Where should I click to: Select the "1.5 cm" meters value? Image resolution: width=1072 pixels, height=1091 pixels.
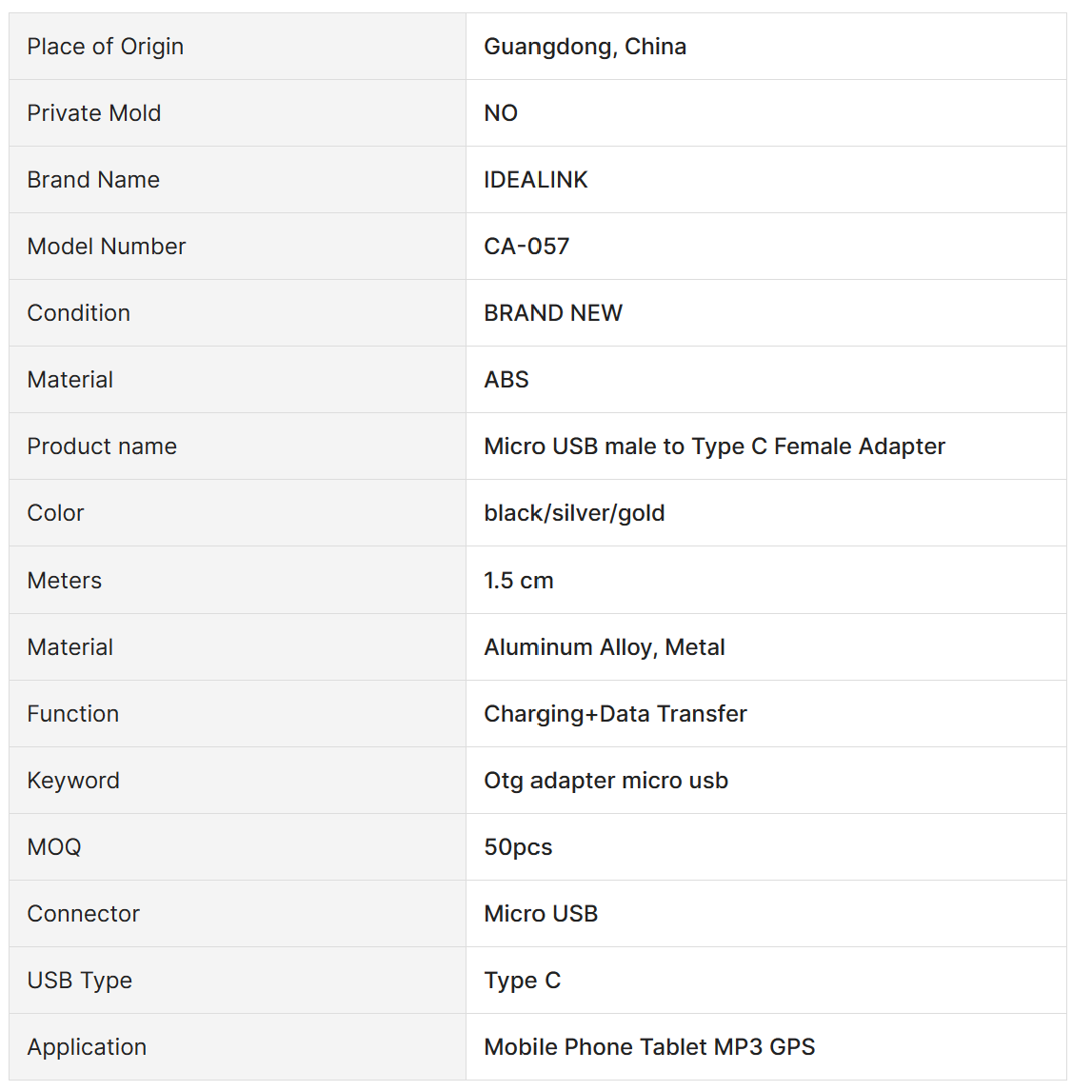pyautogui.click(x=518, y=581)
